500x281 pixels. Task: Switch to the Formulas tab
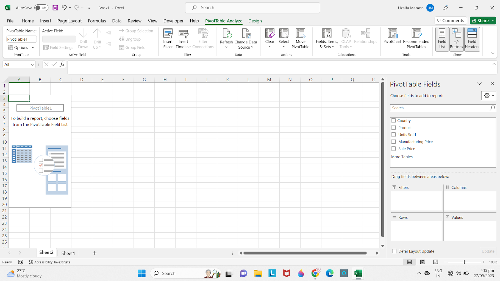(x=97, y=21)
